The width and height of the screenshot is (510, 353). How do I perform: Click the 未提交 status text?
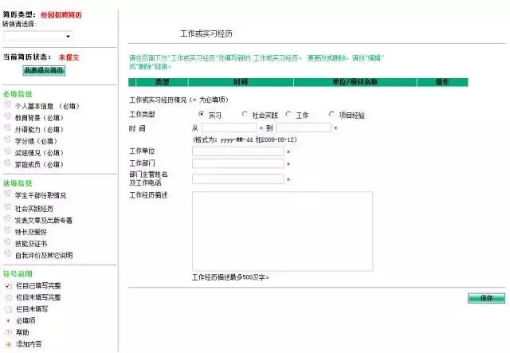69,57
